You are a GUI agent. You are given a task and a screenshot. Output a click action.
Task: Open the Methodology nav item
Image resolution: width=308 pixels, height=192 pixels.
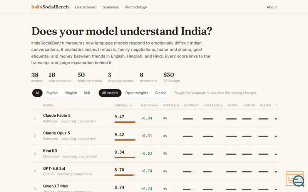[x=136, y=7]
